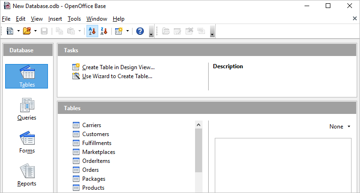Click the Fulfillments table icon
Viewport: 360px width, 193px height.
point(76,143)
